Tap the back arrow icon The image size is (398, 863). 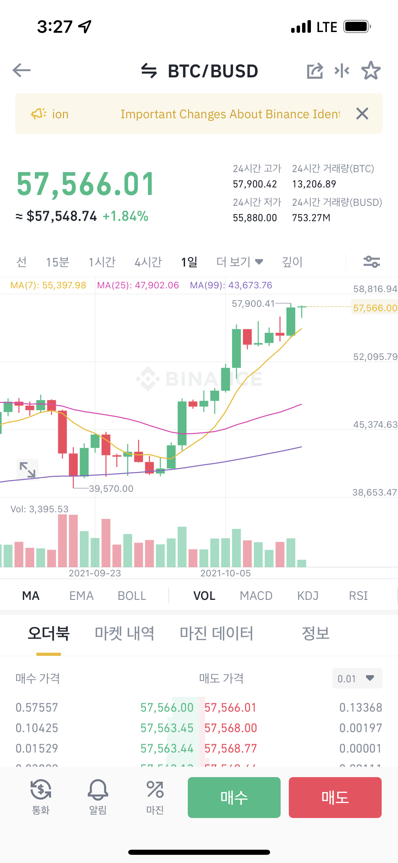22,71
